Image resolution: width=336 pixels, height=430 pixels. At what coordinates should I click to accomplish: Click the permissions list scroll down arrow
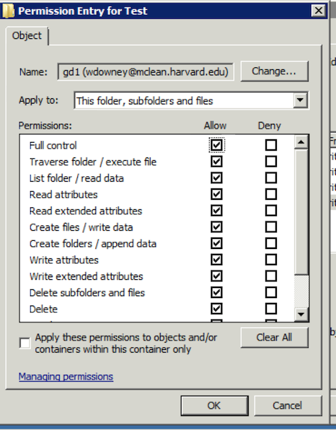[301, 314]
